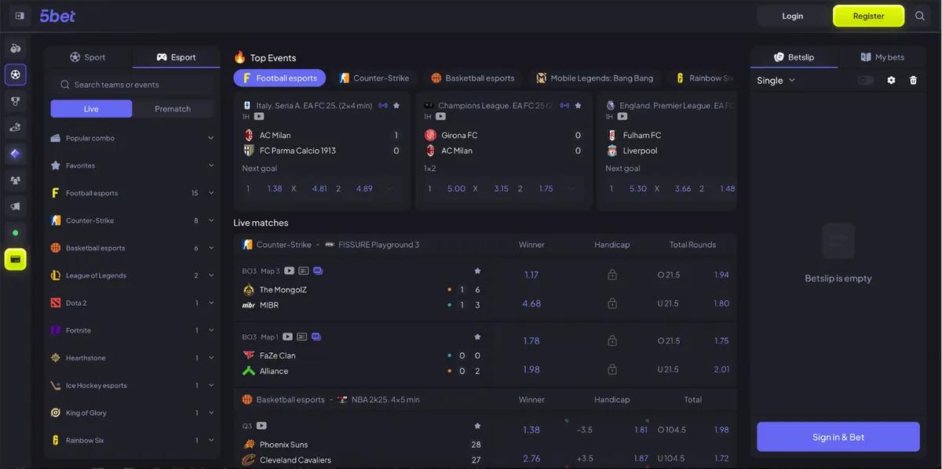Expand League of Legends category

coord(132,275)
